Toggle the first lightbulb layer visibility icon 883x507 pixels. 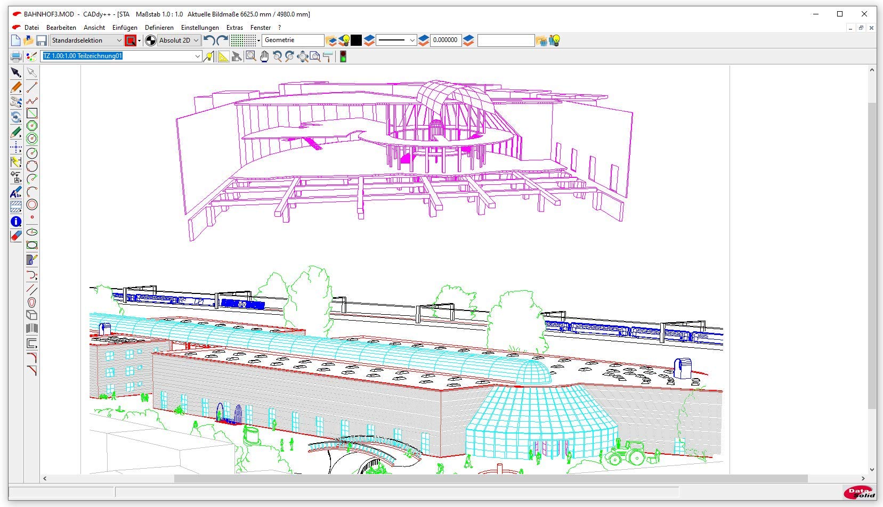345,40
